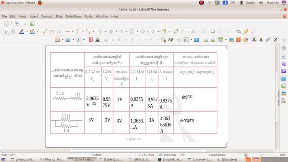Select the Ellipse shape tool
The width and height of the screenshot is (288, 162).
[58, 31]
